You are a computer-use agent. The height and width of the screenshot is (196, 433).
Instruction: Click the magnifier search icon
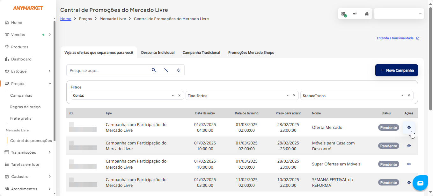(x=154, y=70)
